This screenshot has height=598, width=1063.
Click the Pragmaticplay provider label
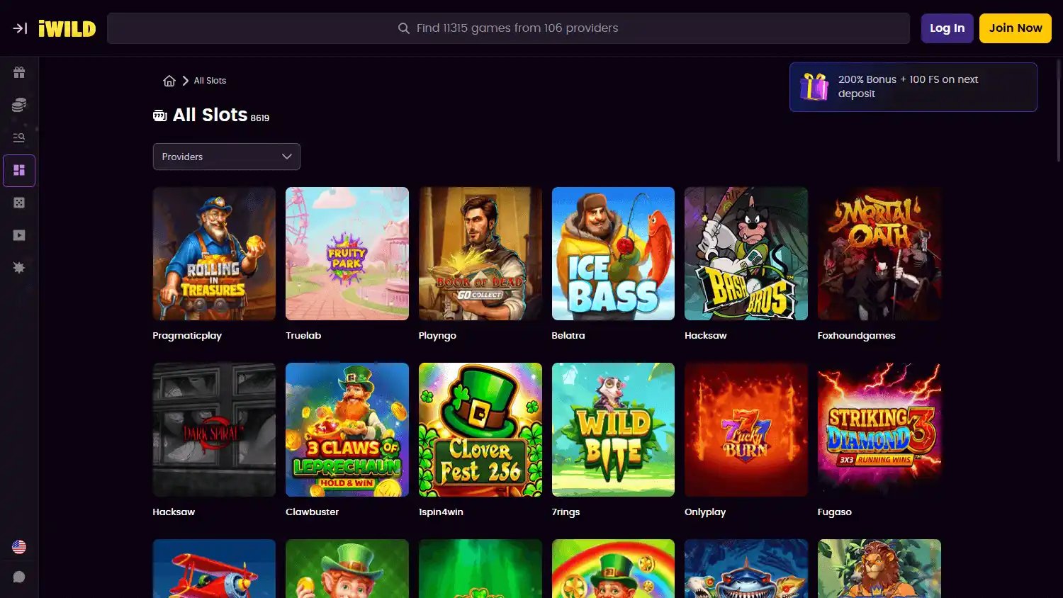coord(187,336)
